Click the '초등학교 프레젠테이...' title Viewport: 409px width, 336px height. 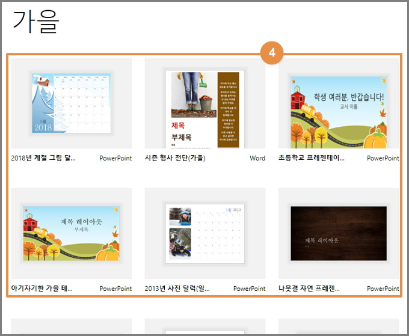pos(312,158)
